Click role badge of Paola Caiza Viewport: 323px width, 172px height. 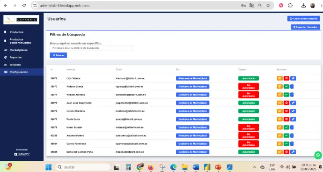[x=192, y=119]
